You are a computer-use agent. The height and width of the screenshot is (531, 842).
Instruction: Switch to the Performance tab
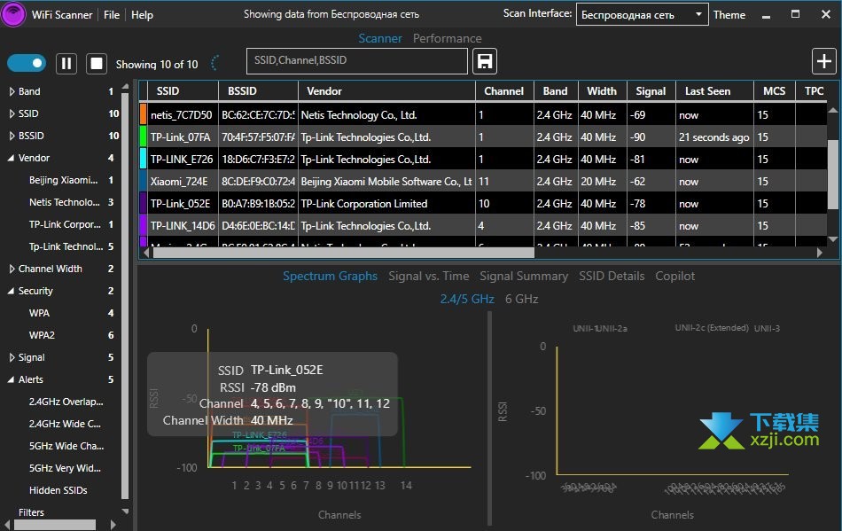(448, 39)
